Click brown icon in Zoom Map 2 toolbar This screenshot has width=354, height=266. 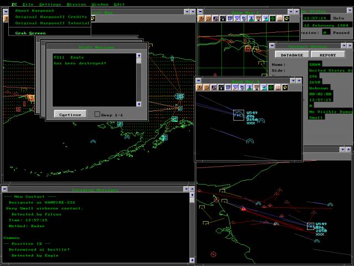(x=258, y=18)
